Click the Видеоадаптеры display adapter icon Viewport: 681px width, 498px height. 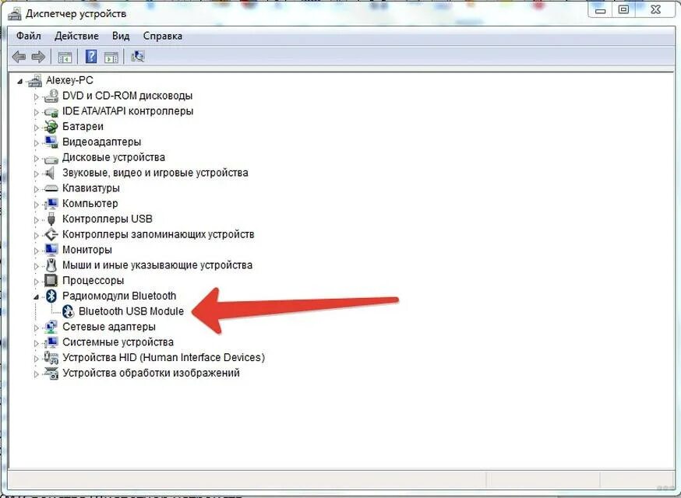tap(51, 142)
